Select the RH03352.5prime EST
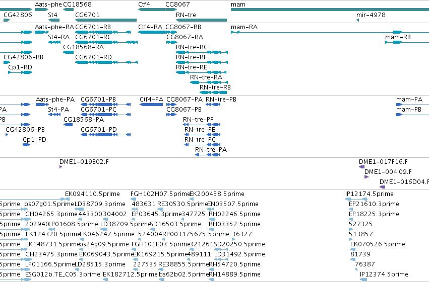The width and height of the screenshot is (429, 282). (x=212, y=230)
